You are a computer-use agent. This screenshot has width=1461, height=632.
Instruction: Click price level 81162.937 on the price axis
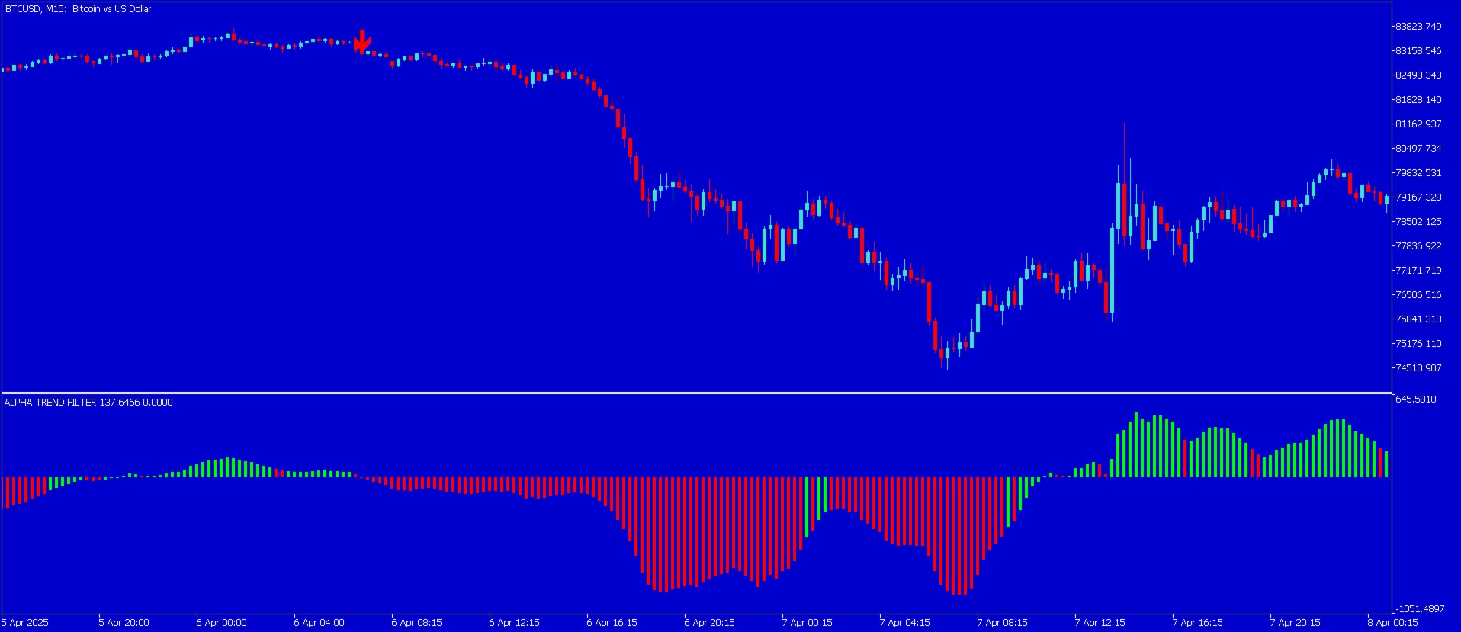click(x=1418, y=124)
